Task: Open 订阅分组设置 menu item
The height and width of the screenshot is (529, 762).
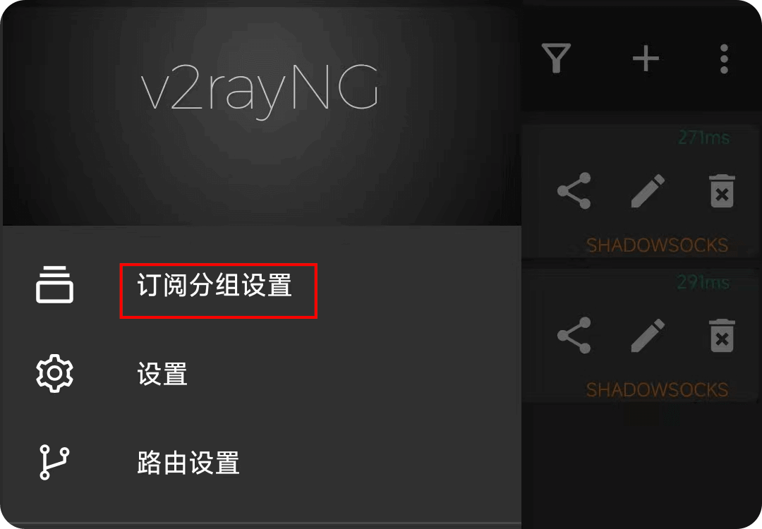Action: [x=214, y=285]
